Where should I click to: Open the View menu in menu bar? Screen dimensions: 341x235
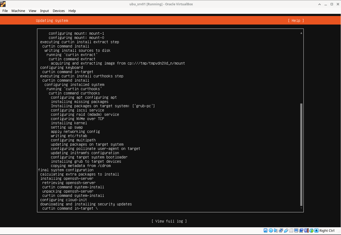tap(33, 11)
